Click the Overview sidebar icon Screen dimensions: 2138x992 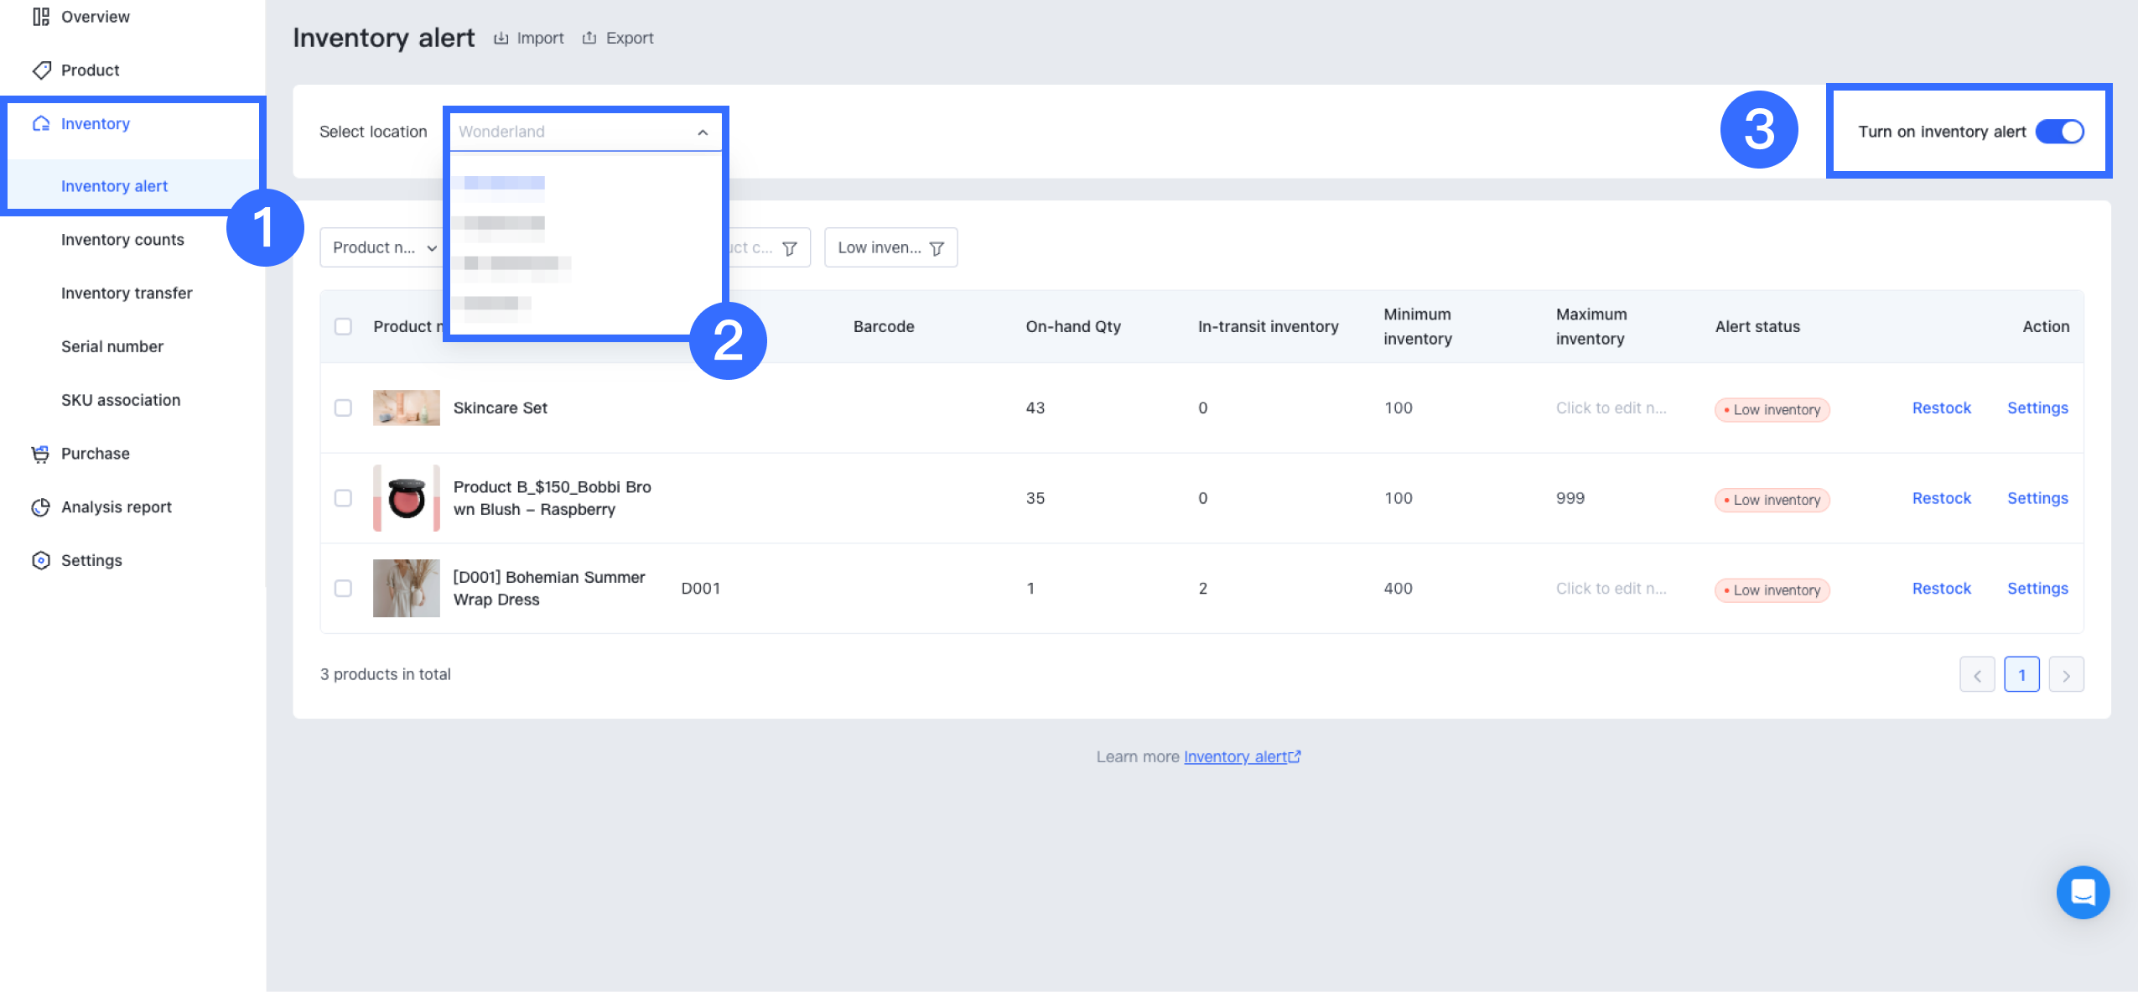[x=40, y=17]
